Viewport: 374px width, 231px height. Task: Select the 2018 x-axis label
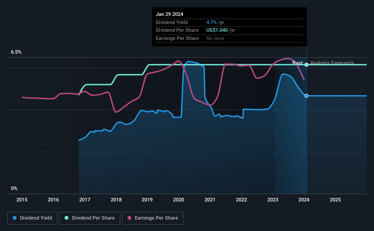click(116, 200)
